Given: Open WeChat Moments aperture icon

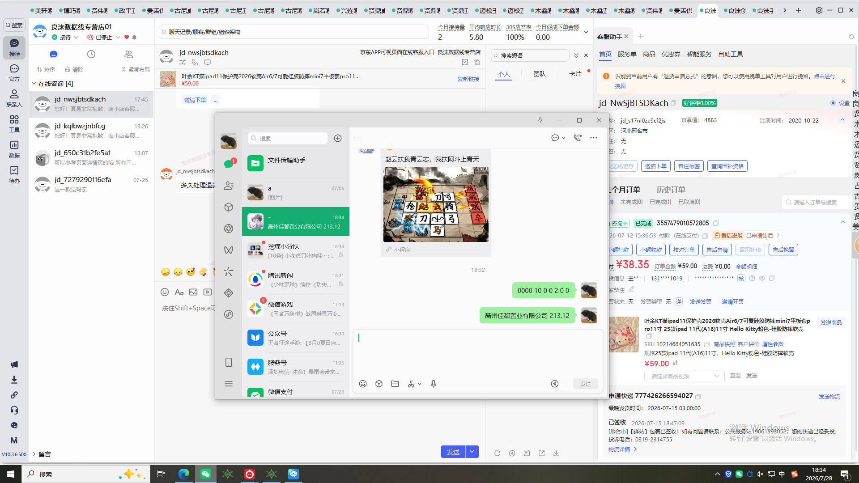Looking at the screenshot, I should 229,229.
